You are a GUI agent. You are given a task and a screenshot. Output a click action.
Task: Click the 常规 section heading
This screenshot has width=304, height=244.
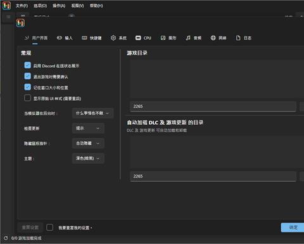click(26, 53)
